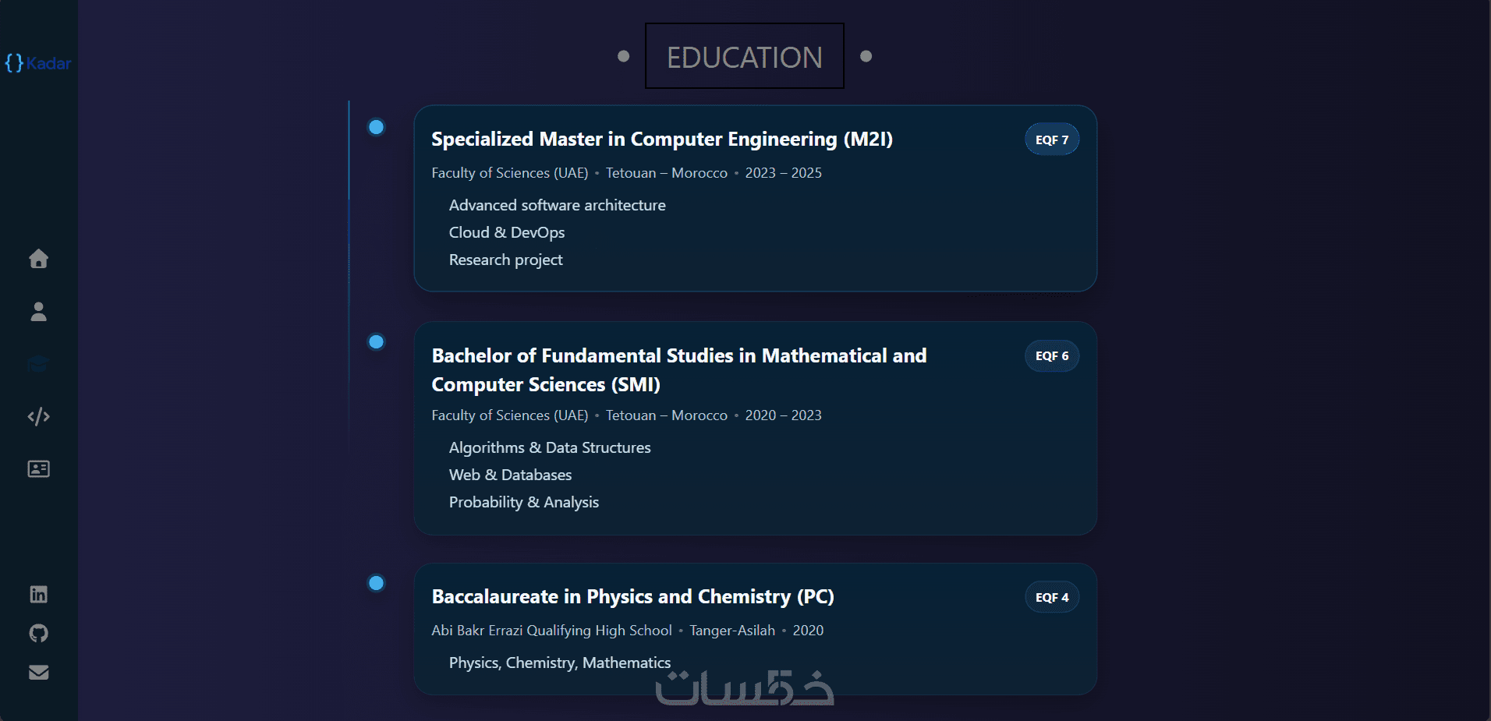Open Projects via code brackets icon
Screen dimensions: 1491x721
tap(38, 417)
